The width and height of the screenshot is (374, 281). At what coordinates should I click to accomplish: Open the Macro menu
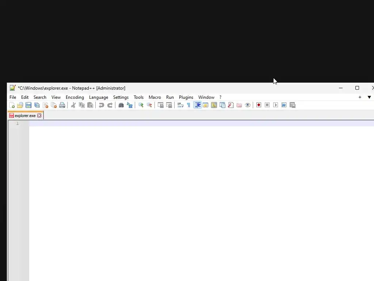pyautogui.click(x=155, y=97)
